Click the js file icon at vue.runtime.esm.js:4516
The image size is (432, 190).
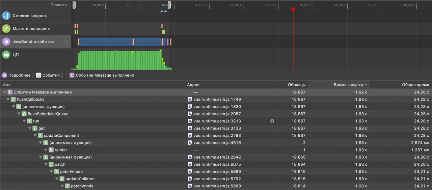click(x=190, y=143)
